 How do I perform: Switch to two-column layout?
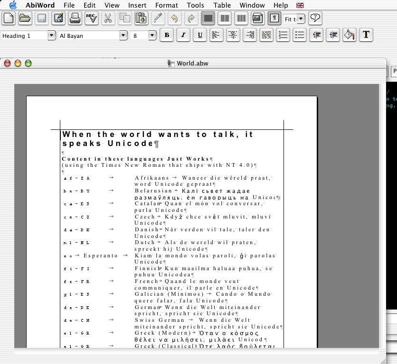coord(225,18)
